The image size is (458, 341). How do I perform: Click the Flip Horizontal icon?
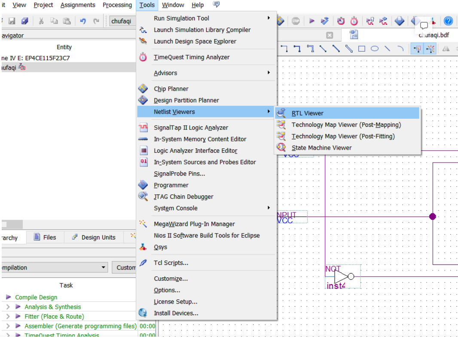(446, 49)
